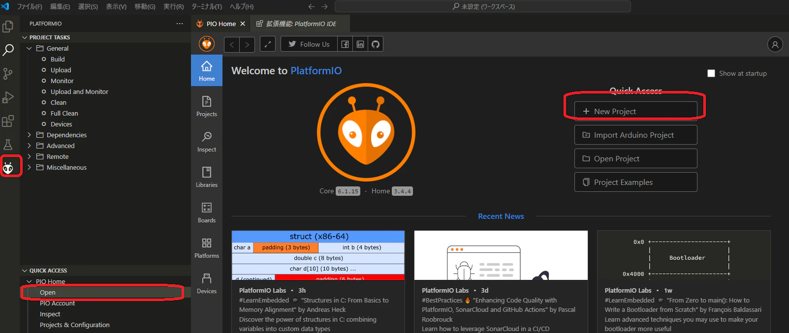
Task: Open the Explorer view in activity bar
Action: [8, 26]
